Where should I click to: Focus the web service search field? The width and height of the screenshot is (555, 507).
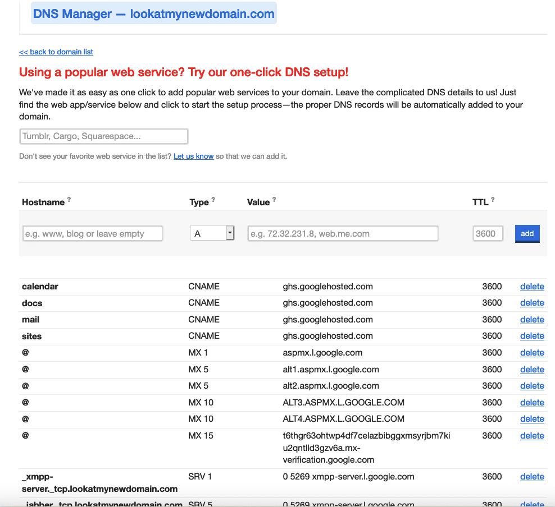pyautogui.click(x=103, y=136)
